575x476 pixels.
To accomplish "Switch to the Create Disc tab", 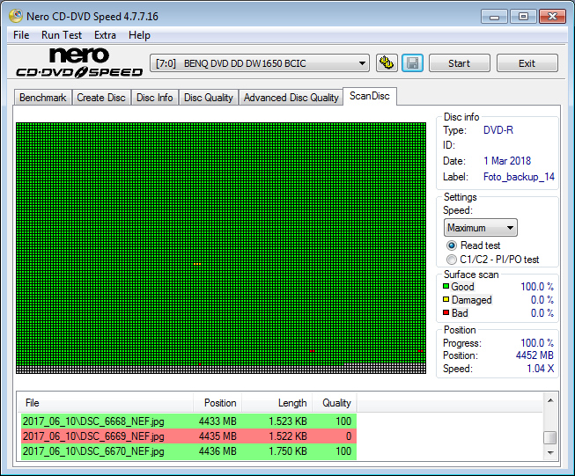I will click(101, 98).
